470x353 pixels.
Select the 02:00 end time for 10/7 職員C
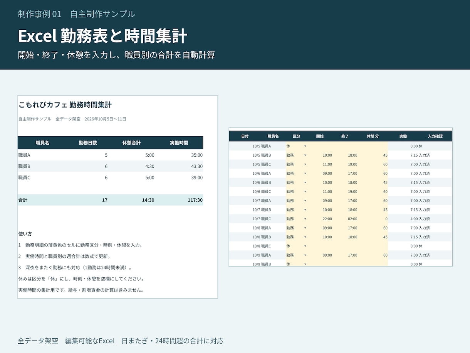pos(352,219)
